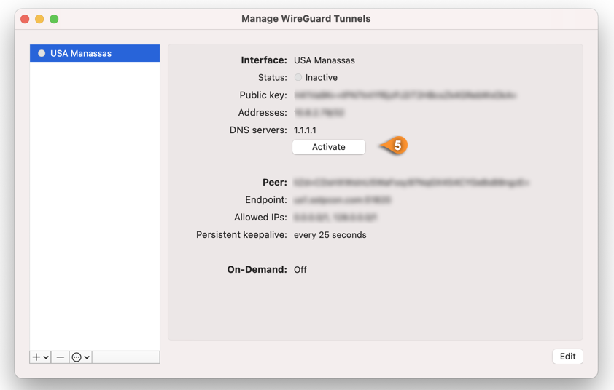Image resolution: width=614 pixels, height=390 pixels.
Task: Click the plus add-tunnel icon
Action: [36, 357]
